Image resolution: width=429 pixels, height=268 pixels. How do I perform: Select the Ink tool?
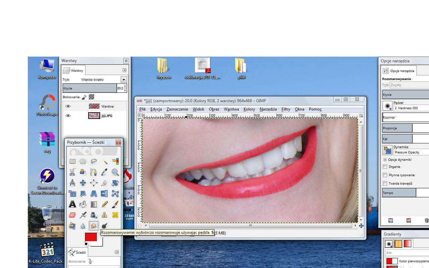[94, 215]
